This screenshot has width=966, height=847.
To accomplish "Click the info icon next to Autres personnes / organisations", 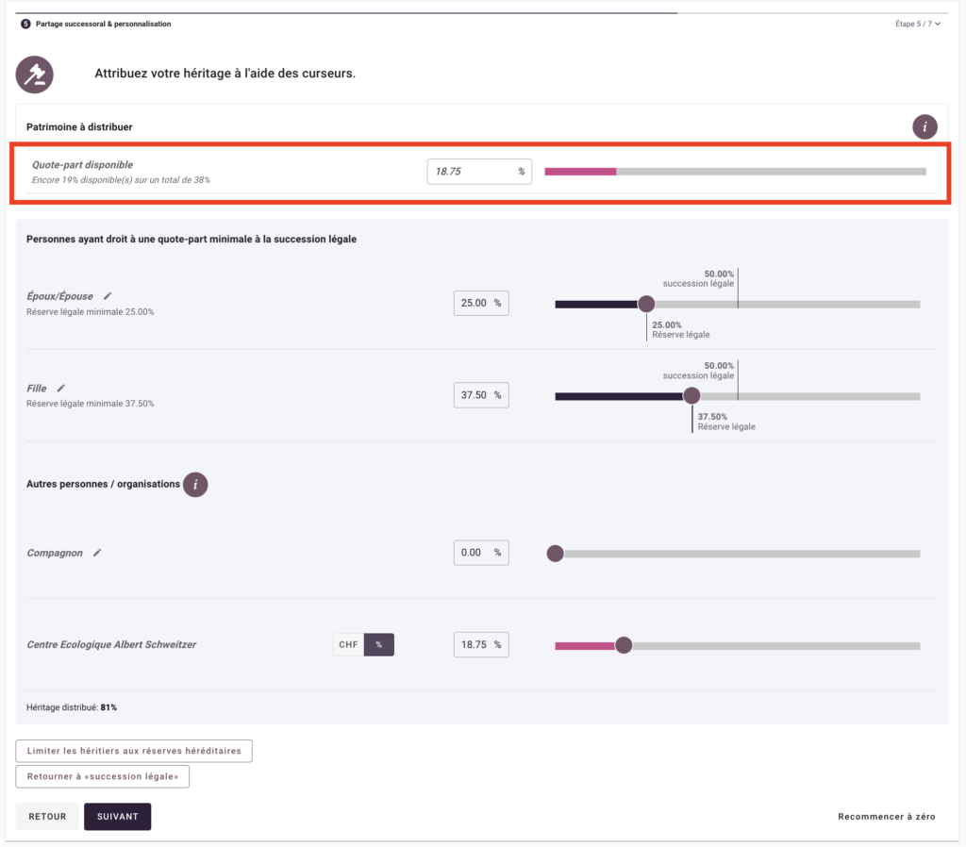I will (x=195, y=485).
